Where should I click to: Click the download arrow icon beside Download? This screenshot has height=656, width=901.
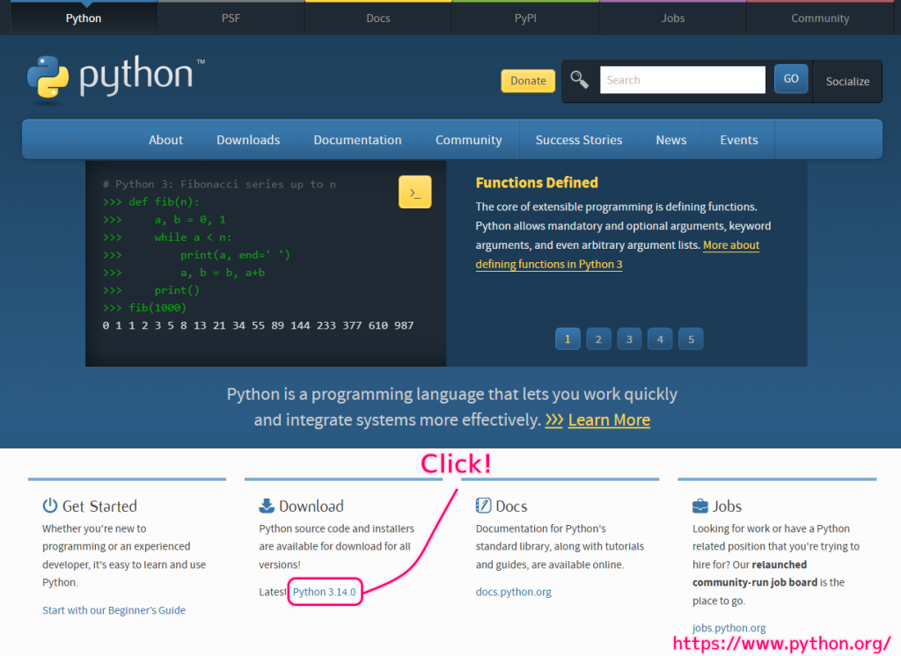pyautogui.click(x=267, y=506)
